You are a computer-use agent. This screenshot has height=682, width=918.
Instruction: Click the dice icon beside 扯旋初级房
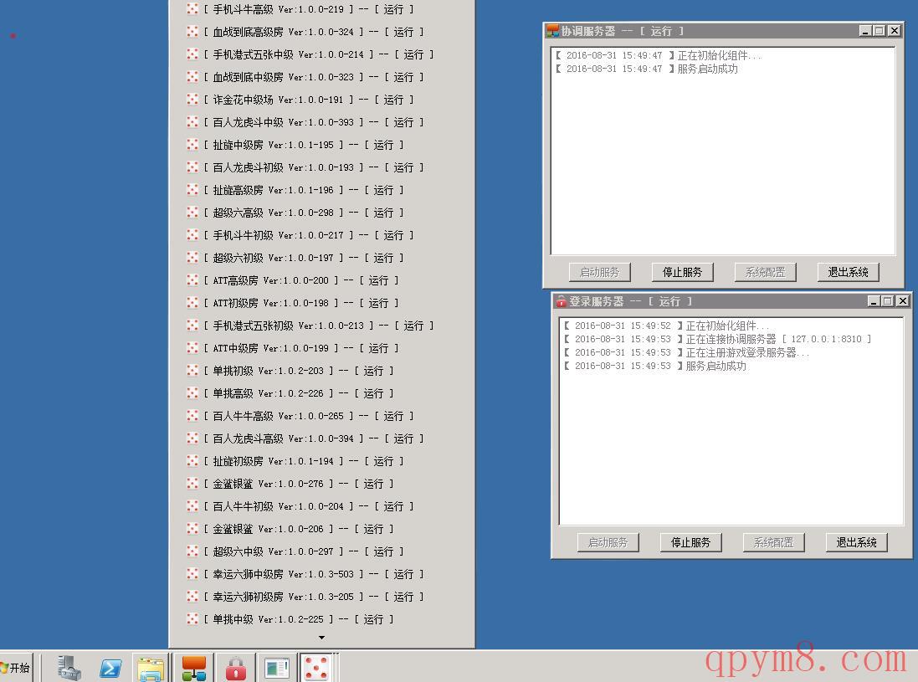point(192,461)
